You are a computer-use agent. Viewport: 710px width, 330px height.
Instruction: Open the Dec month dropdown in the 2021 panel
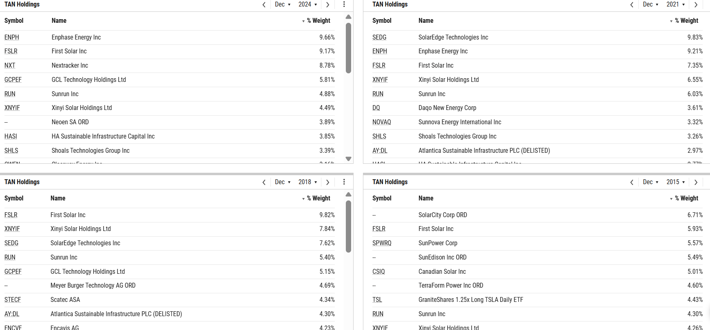coord(651,4)
